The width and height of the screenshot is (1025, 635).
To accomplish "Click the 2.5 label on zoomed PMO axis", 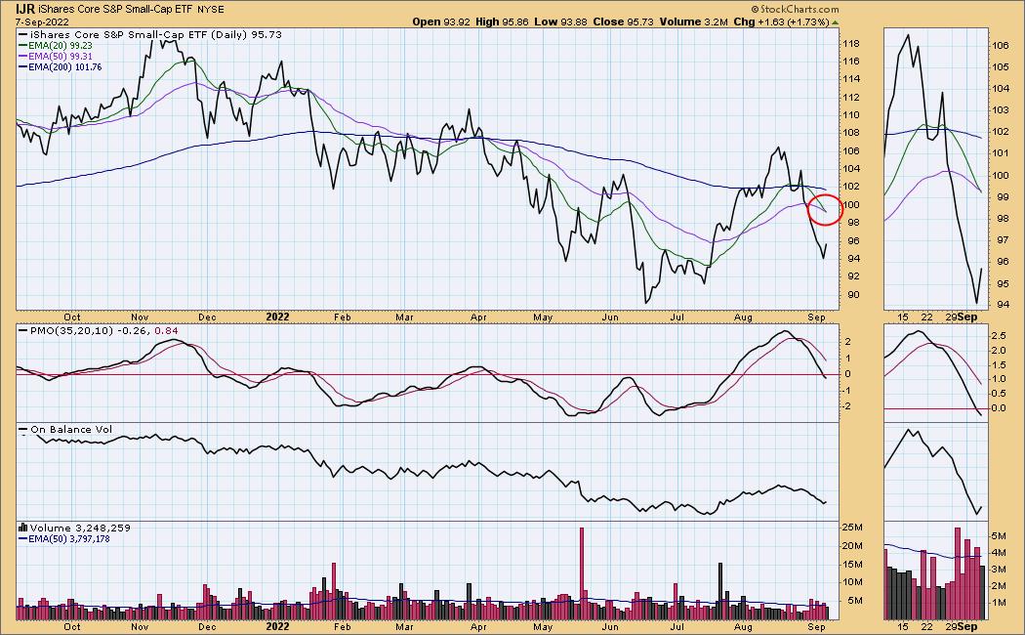I will click(999, 335).
